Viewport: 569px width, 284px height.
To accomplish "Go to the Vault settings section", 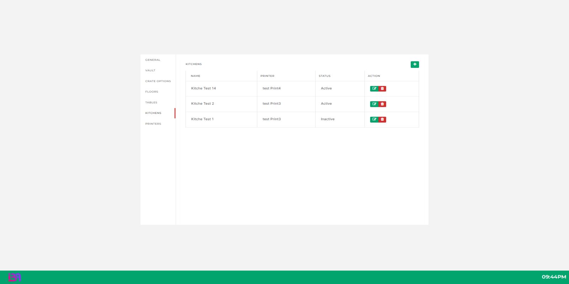I will (x=150, y=71).
